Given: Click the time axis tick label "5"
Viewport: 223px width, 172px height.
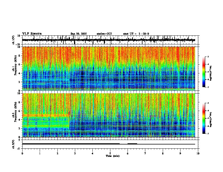Looking at the screenshot, I should click(x=110, y=153).
